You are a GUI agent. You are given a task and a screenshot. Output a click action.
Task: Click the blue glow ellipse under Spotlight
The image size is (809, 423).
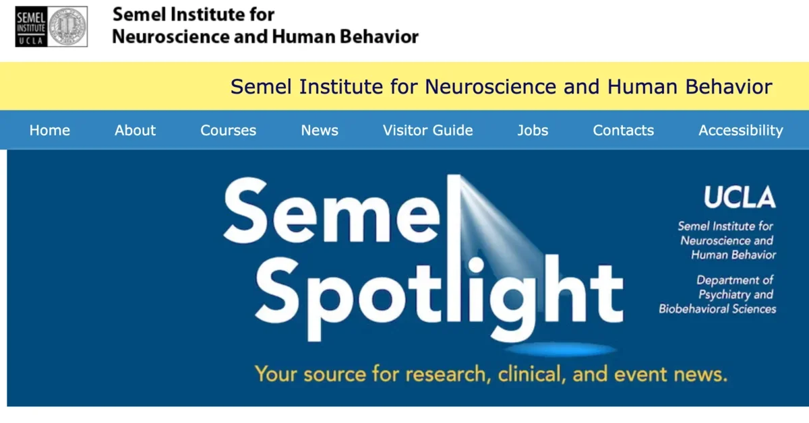[561, 350]
